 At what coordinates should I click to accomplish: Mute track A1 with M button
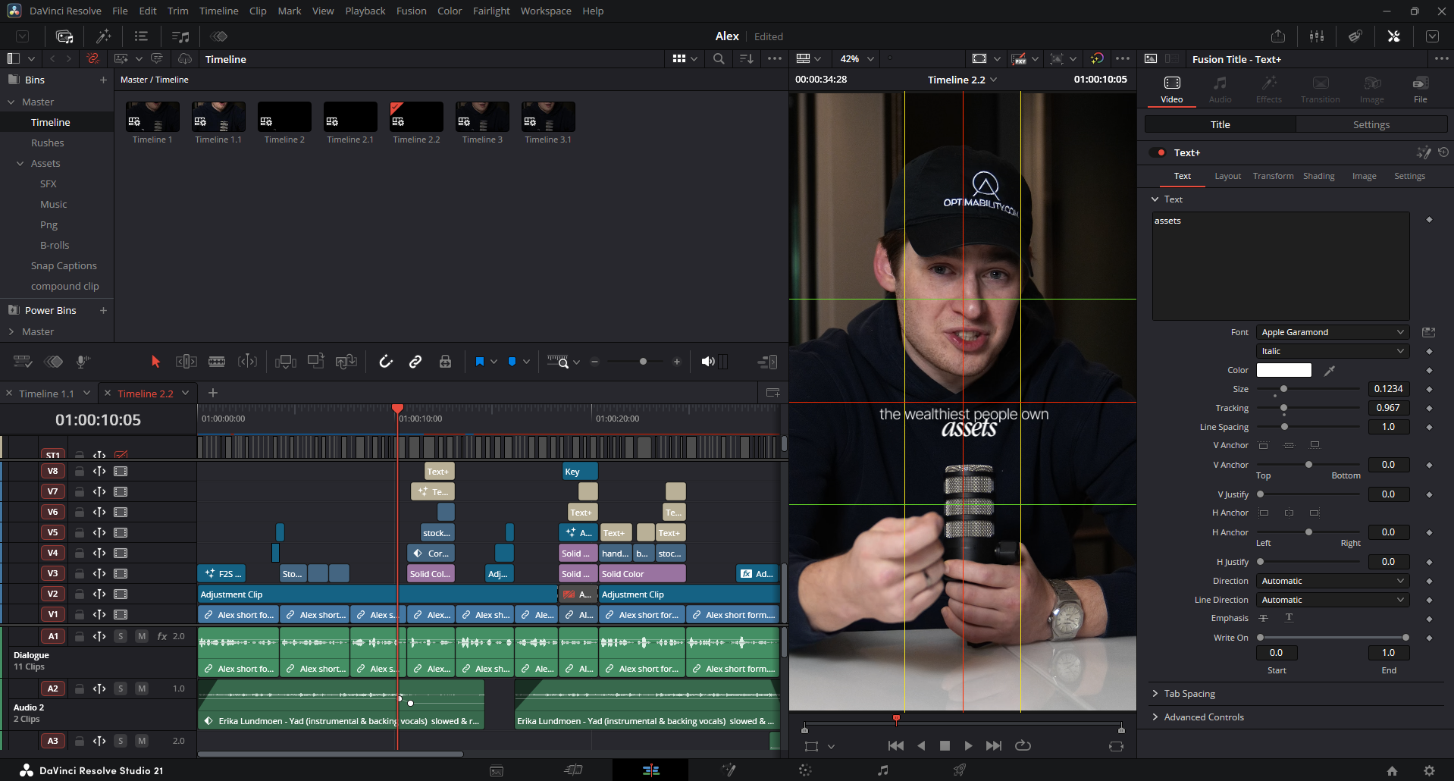[142, 636]
